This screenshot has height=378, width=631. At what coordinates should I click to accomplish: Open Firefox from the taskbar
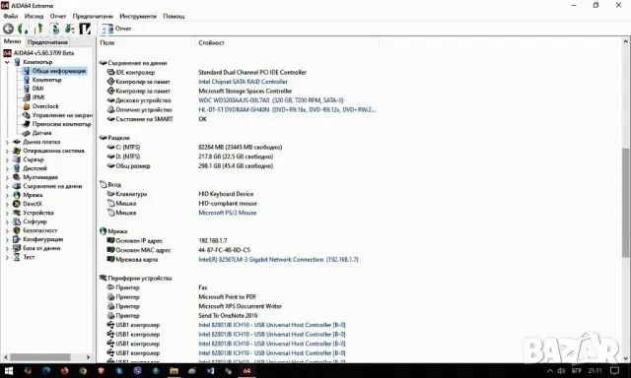point(64,371)
